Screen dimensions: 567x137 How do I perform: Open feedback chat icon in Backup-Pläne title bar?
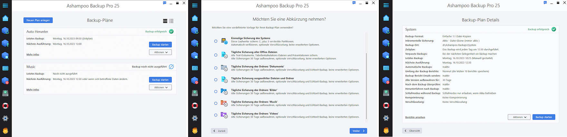pos(165,3)
